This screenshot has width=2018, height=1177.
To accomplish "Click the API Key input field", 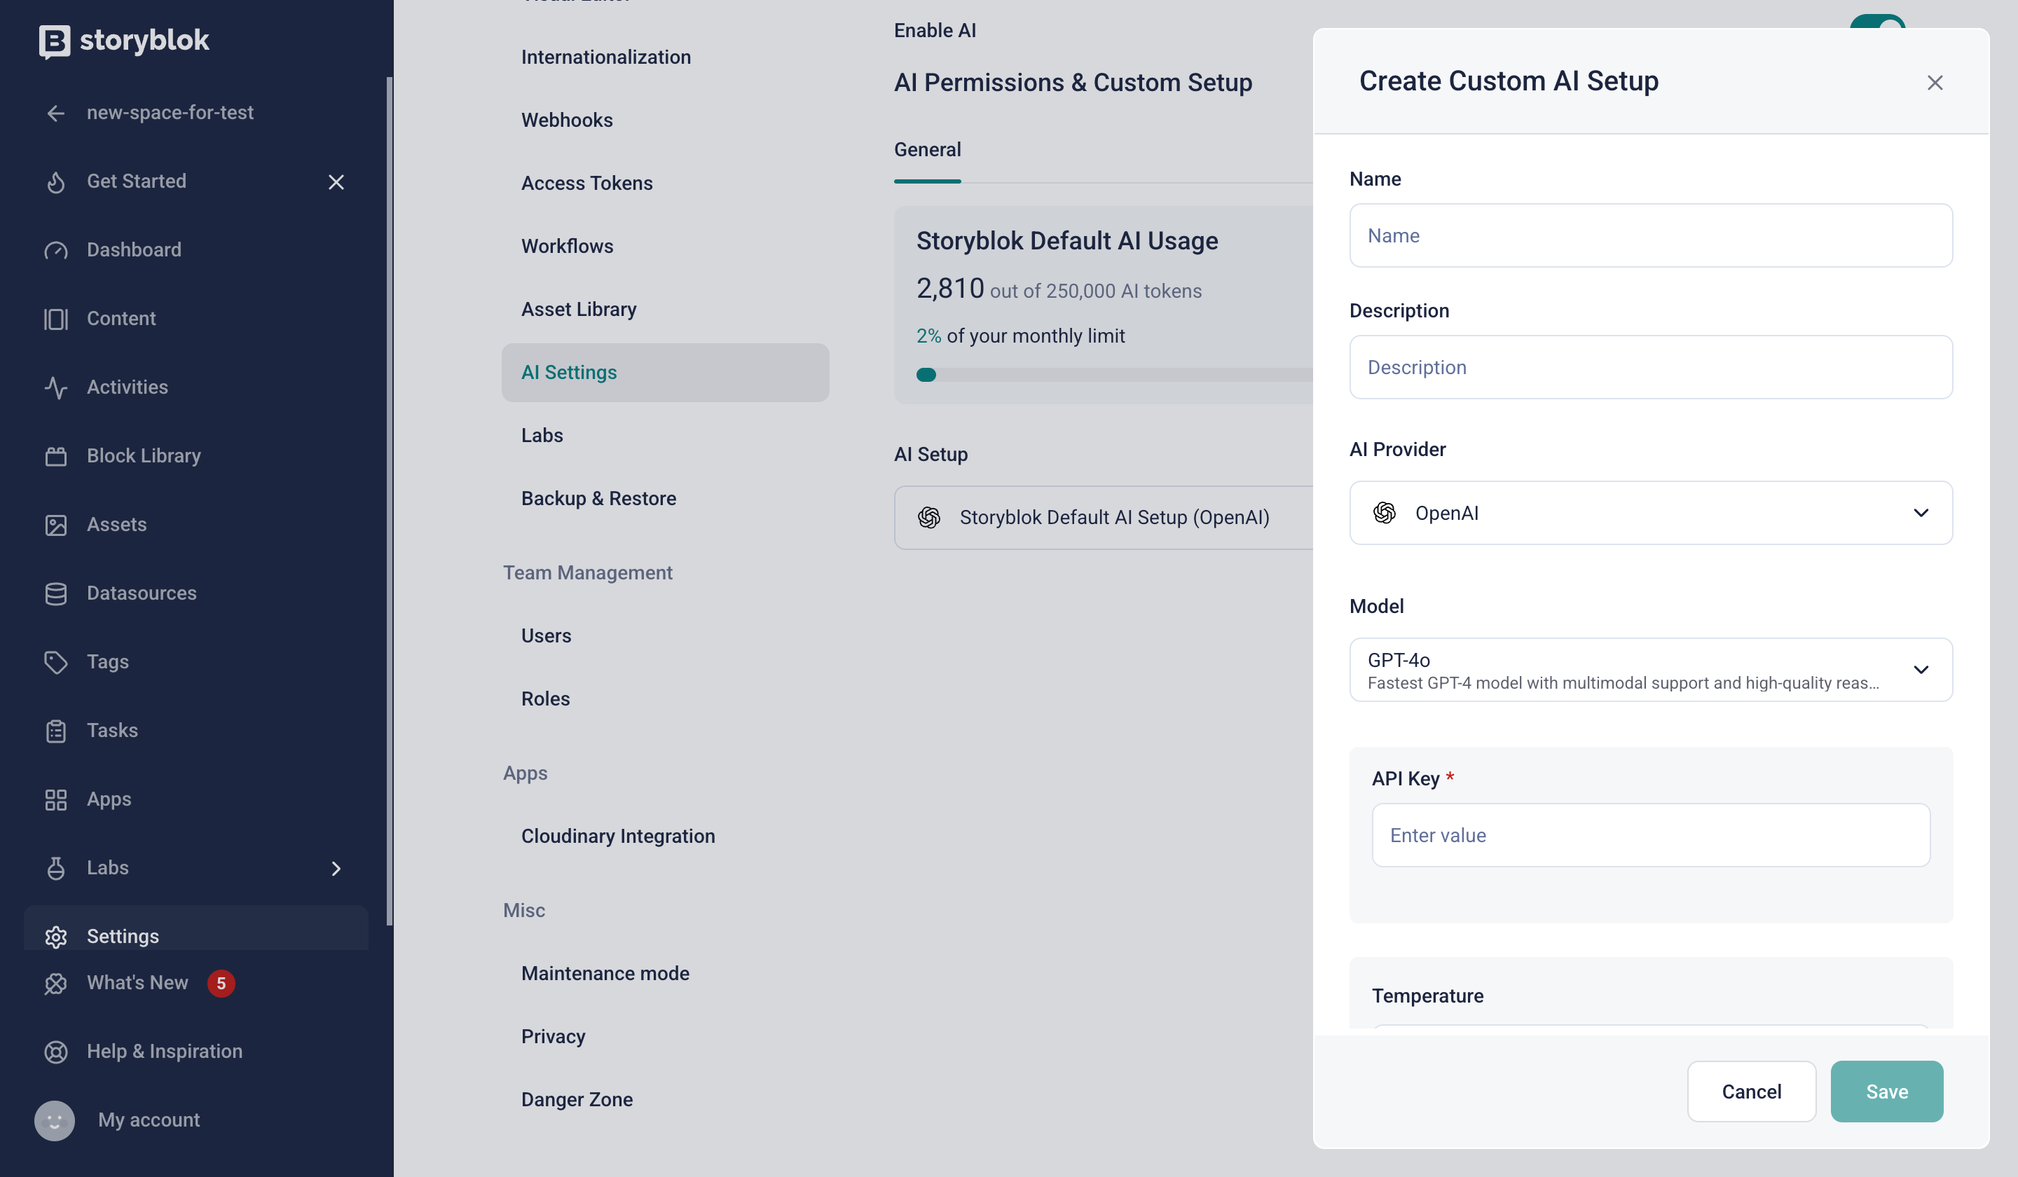I will coord(1650,835).
